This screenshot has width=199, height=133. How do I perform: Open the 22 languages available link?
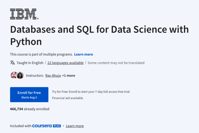(x=65, y=63)
